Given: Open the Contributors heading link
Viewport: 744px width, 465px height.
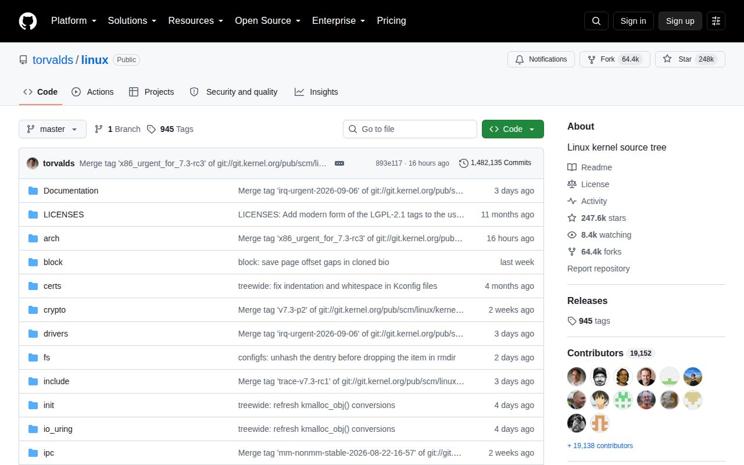Looking at the screenshot, I should tap(611, 353).
